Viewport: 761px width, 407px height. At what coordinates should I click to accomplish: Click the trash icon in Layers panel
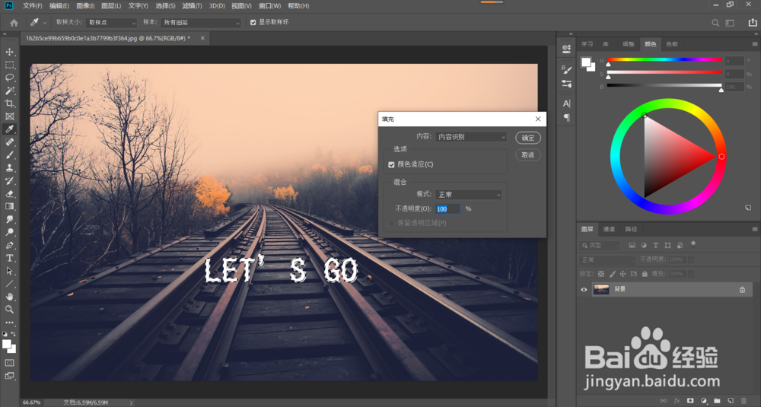(x=744, y=401)
